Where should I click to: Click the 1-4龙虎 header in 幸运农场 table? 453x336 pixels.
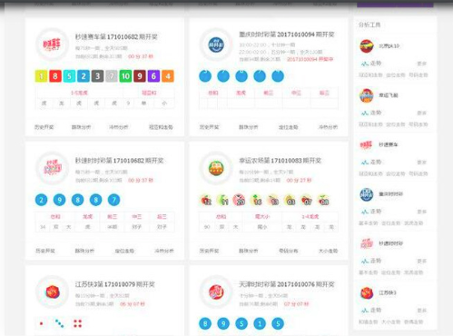(x=310, y=217)
